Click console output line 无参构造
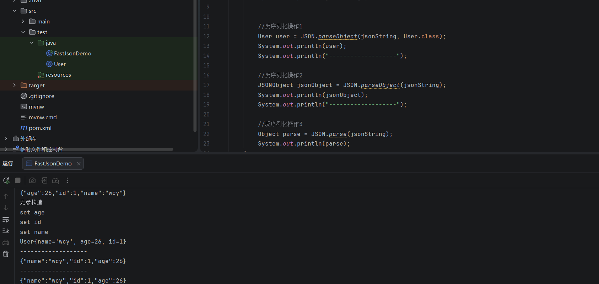The width and height of the screenshot is (599, 284). coord(31,202)
